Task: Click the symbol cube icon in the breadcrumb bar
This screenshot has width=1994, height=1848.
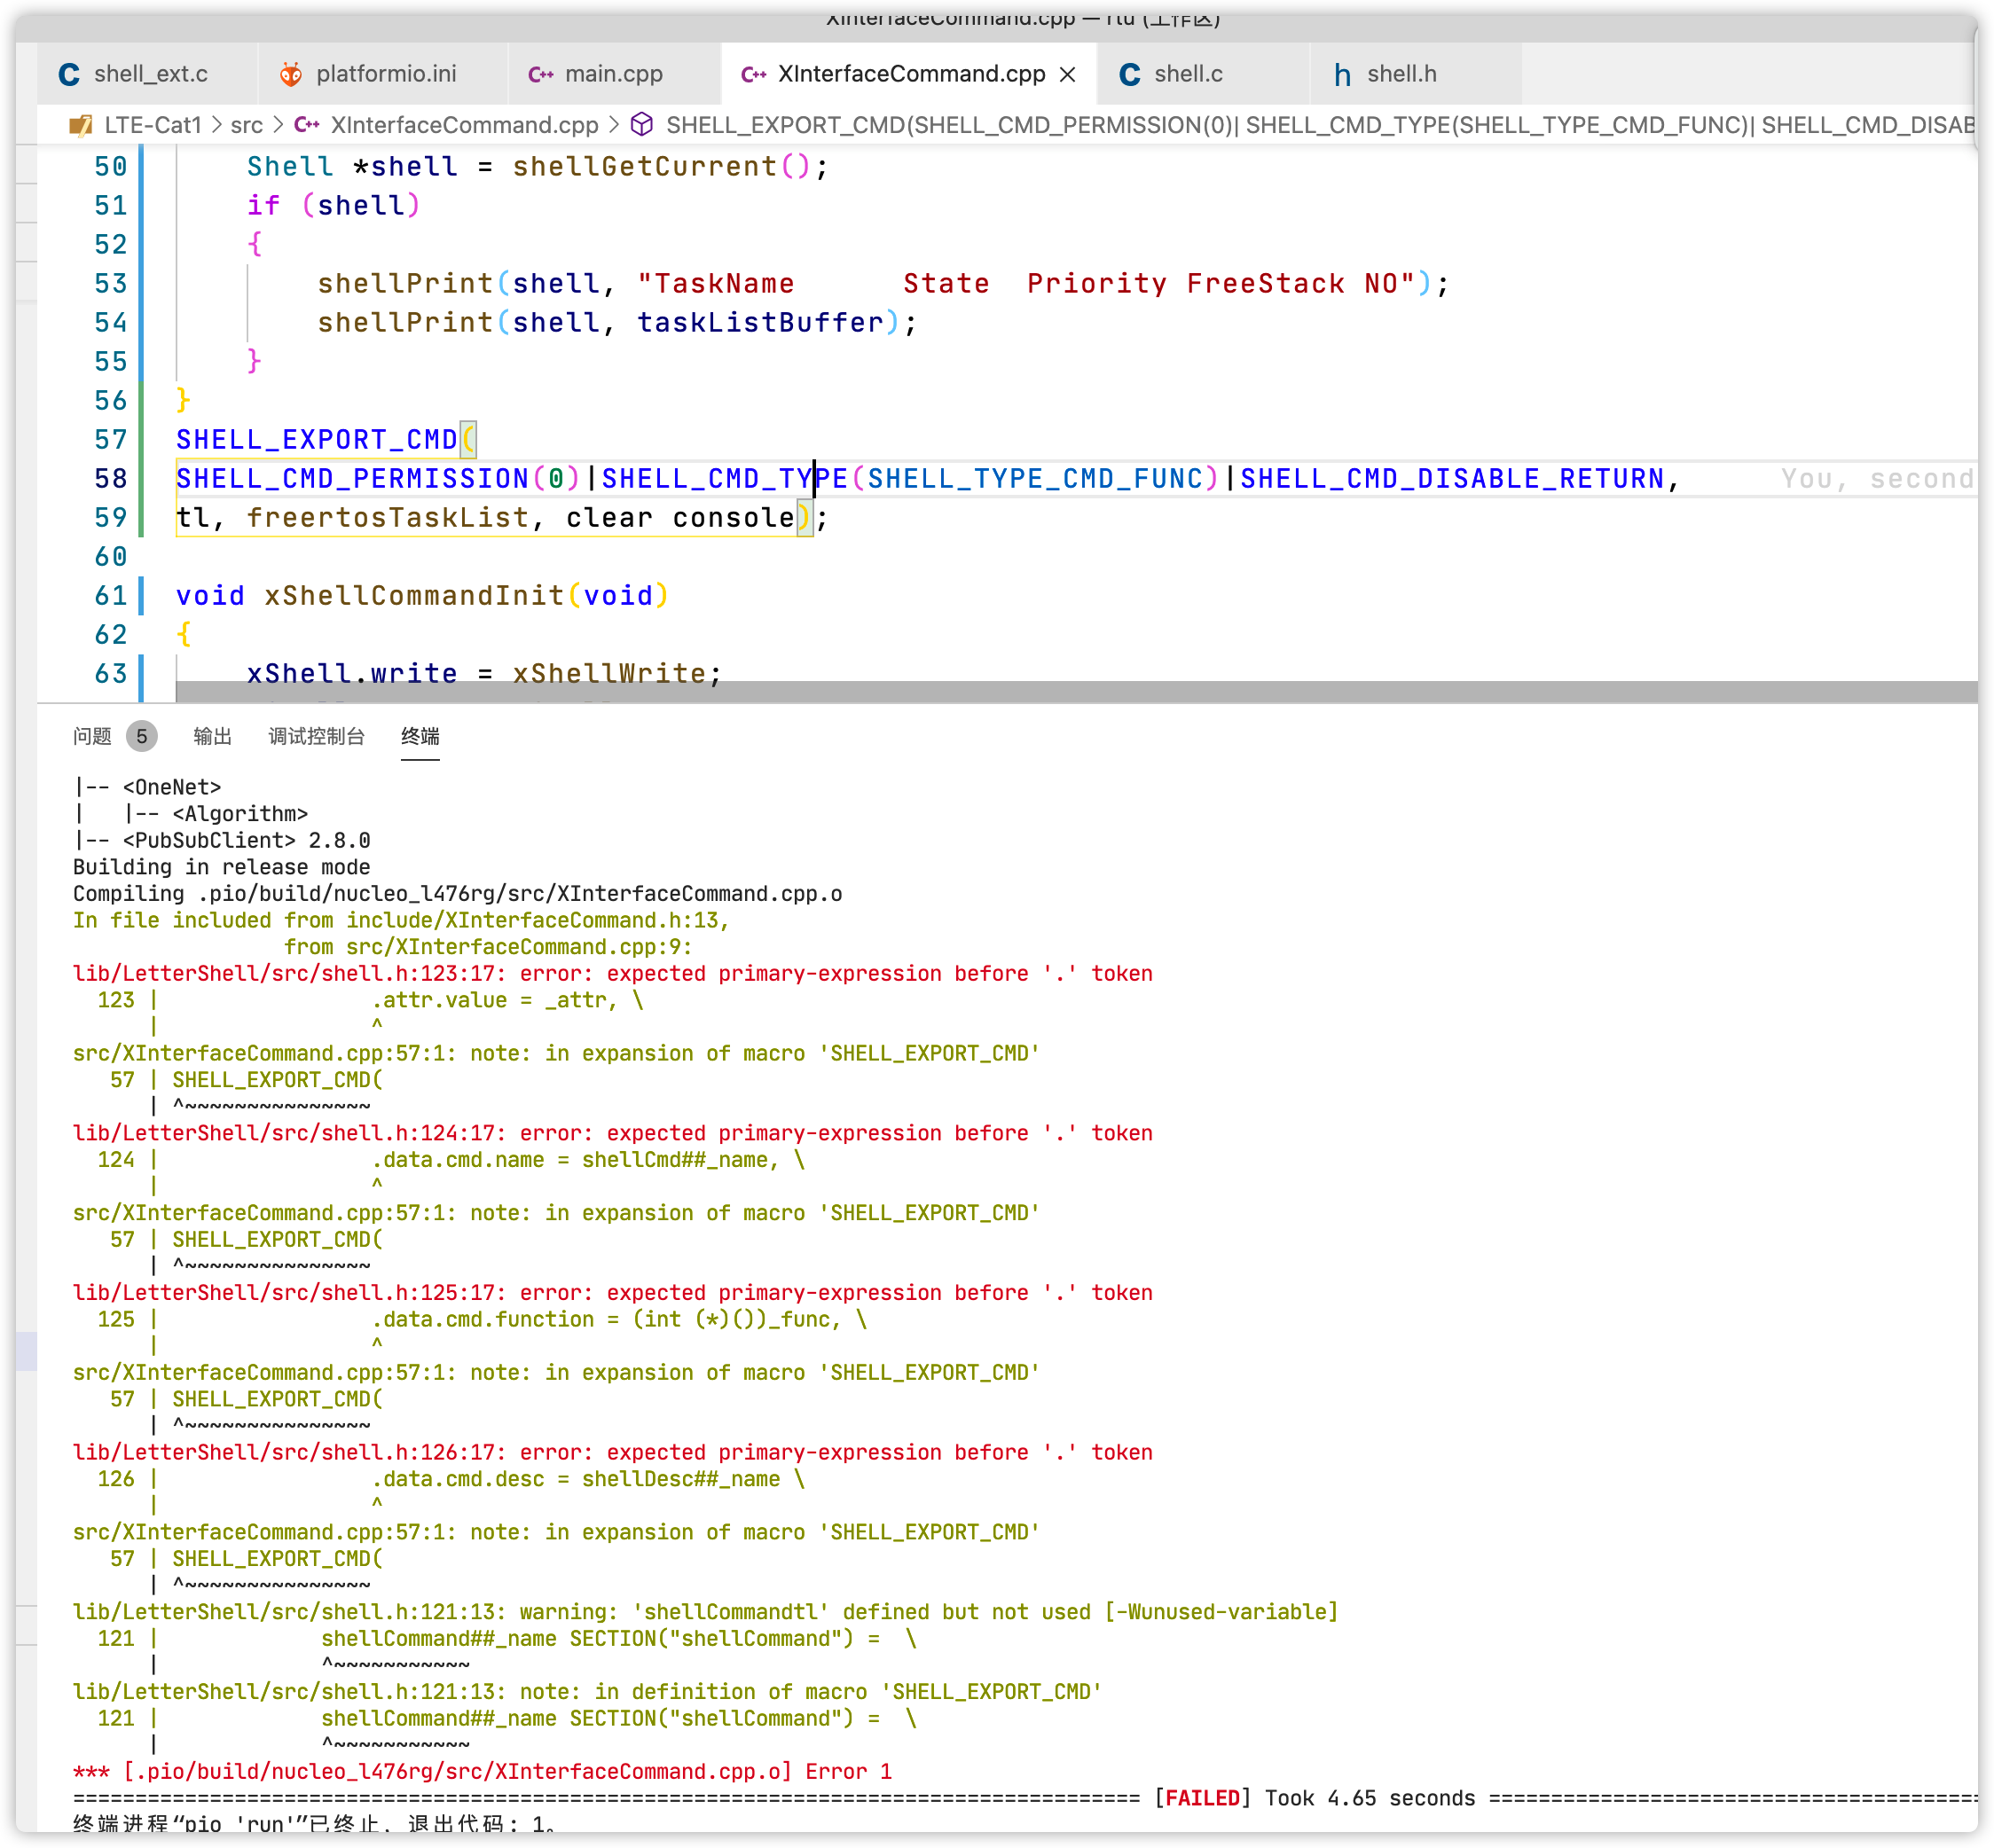Action: [641, 125]
